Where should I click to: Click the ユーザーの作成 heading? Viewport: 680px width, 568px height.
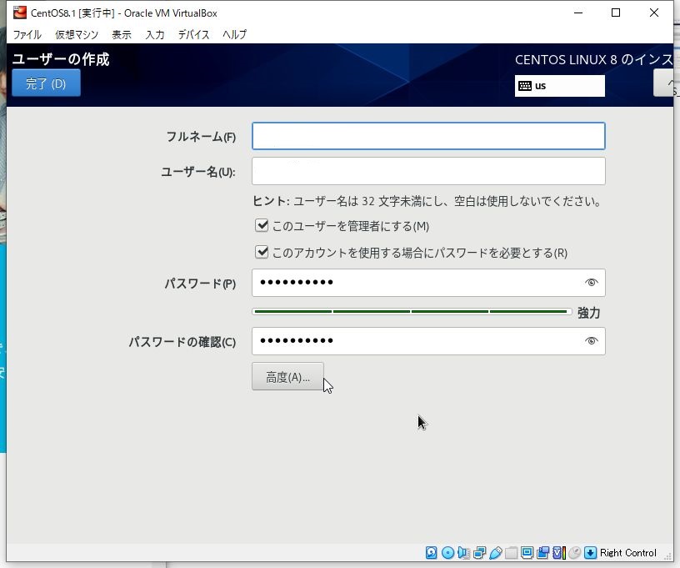coord(61,59)
